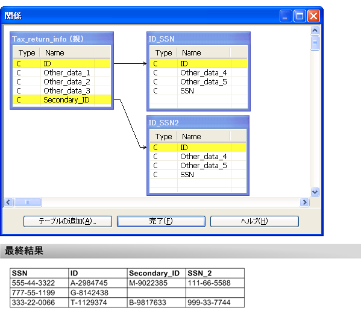Viewport: 361px width, 314px height.
Task: Maximize the 関係 dialog window
Action: coord(300,16)
